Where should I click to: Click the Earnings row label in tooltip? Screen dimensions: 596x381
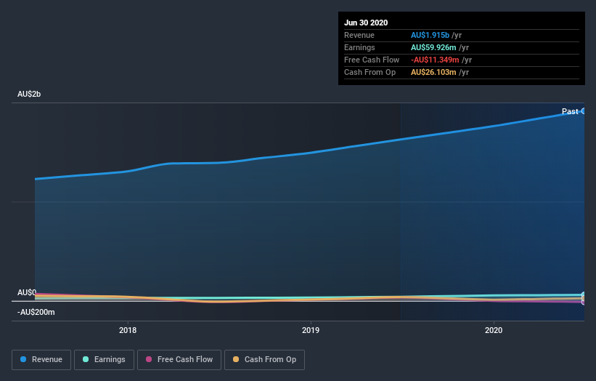point(359,47)
